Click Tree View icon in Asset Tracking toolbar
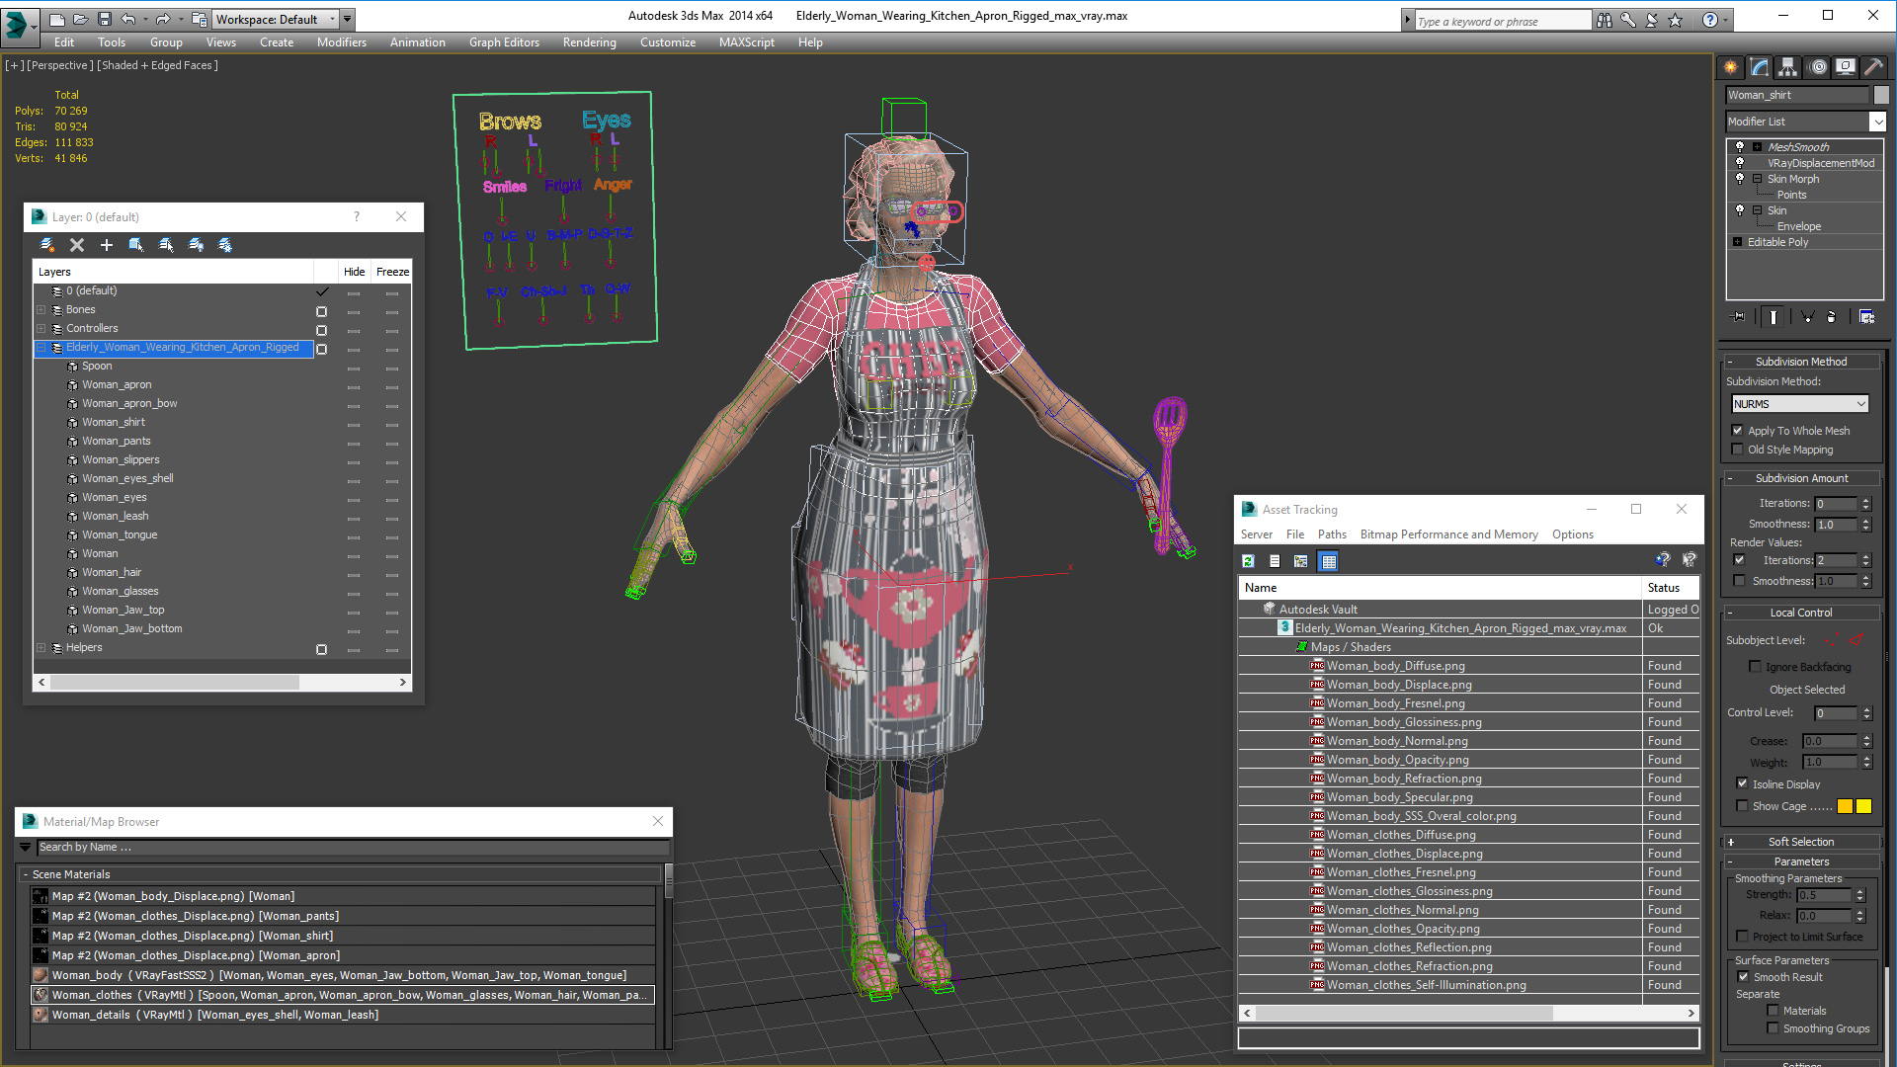The width and height of the screenshot is (1897, 1067). coord(1301,561)
